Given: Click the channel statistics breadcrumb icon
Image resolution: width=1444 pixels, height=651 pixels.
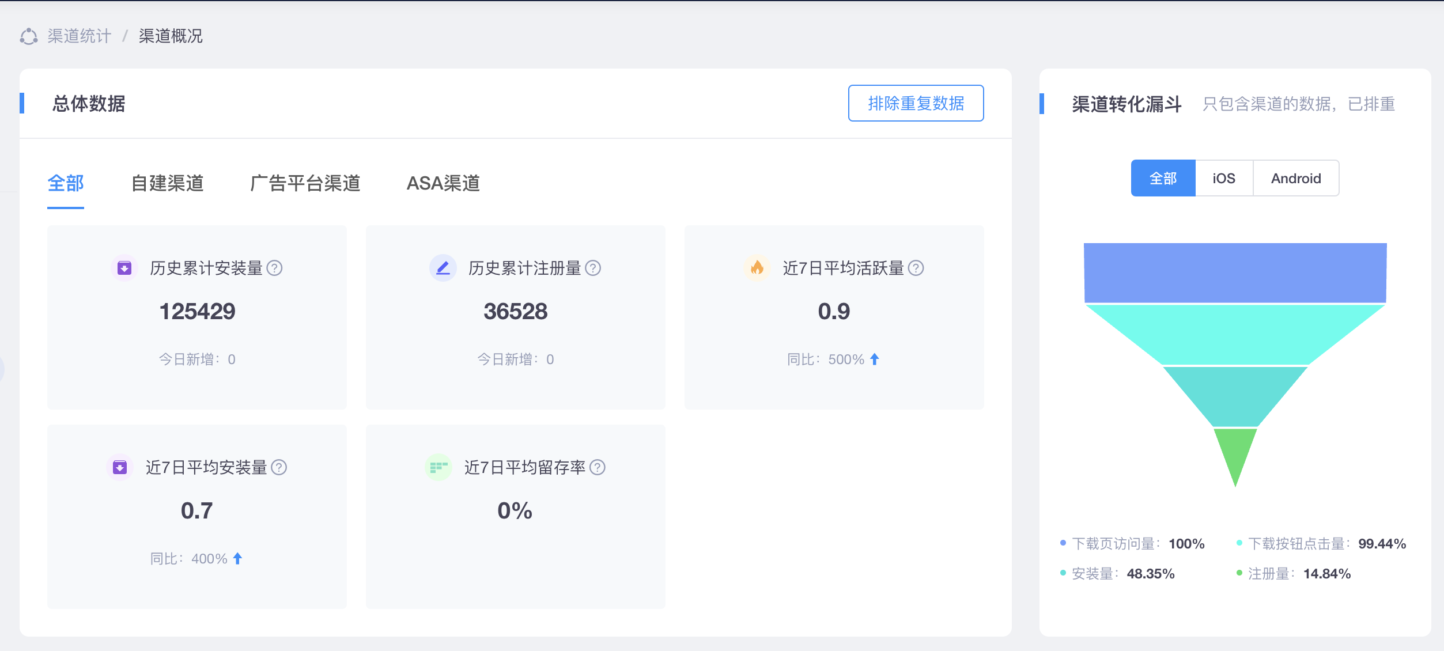Looking at the screenshot, I should click(x=29, y=36).
